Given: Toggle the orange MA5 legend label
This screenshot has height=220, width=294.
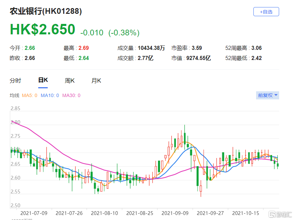Looking at the screenshot, I should coord(29,95).
